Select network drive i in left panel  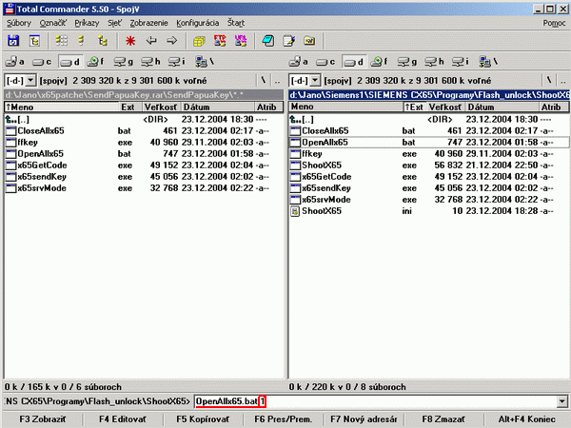click(177, 62)
